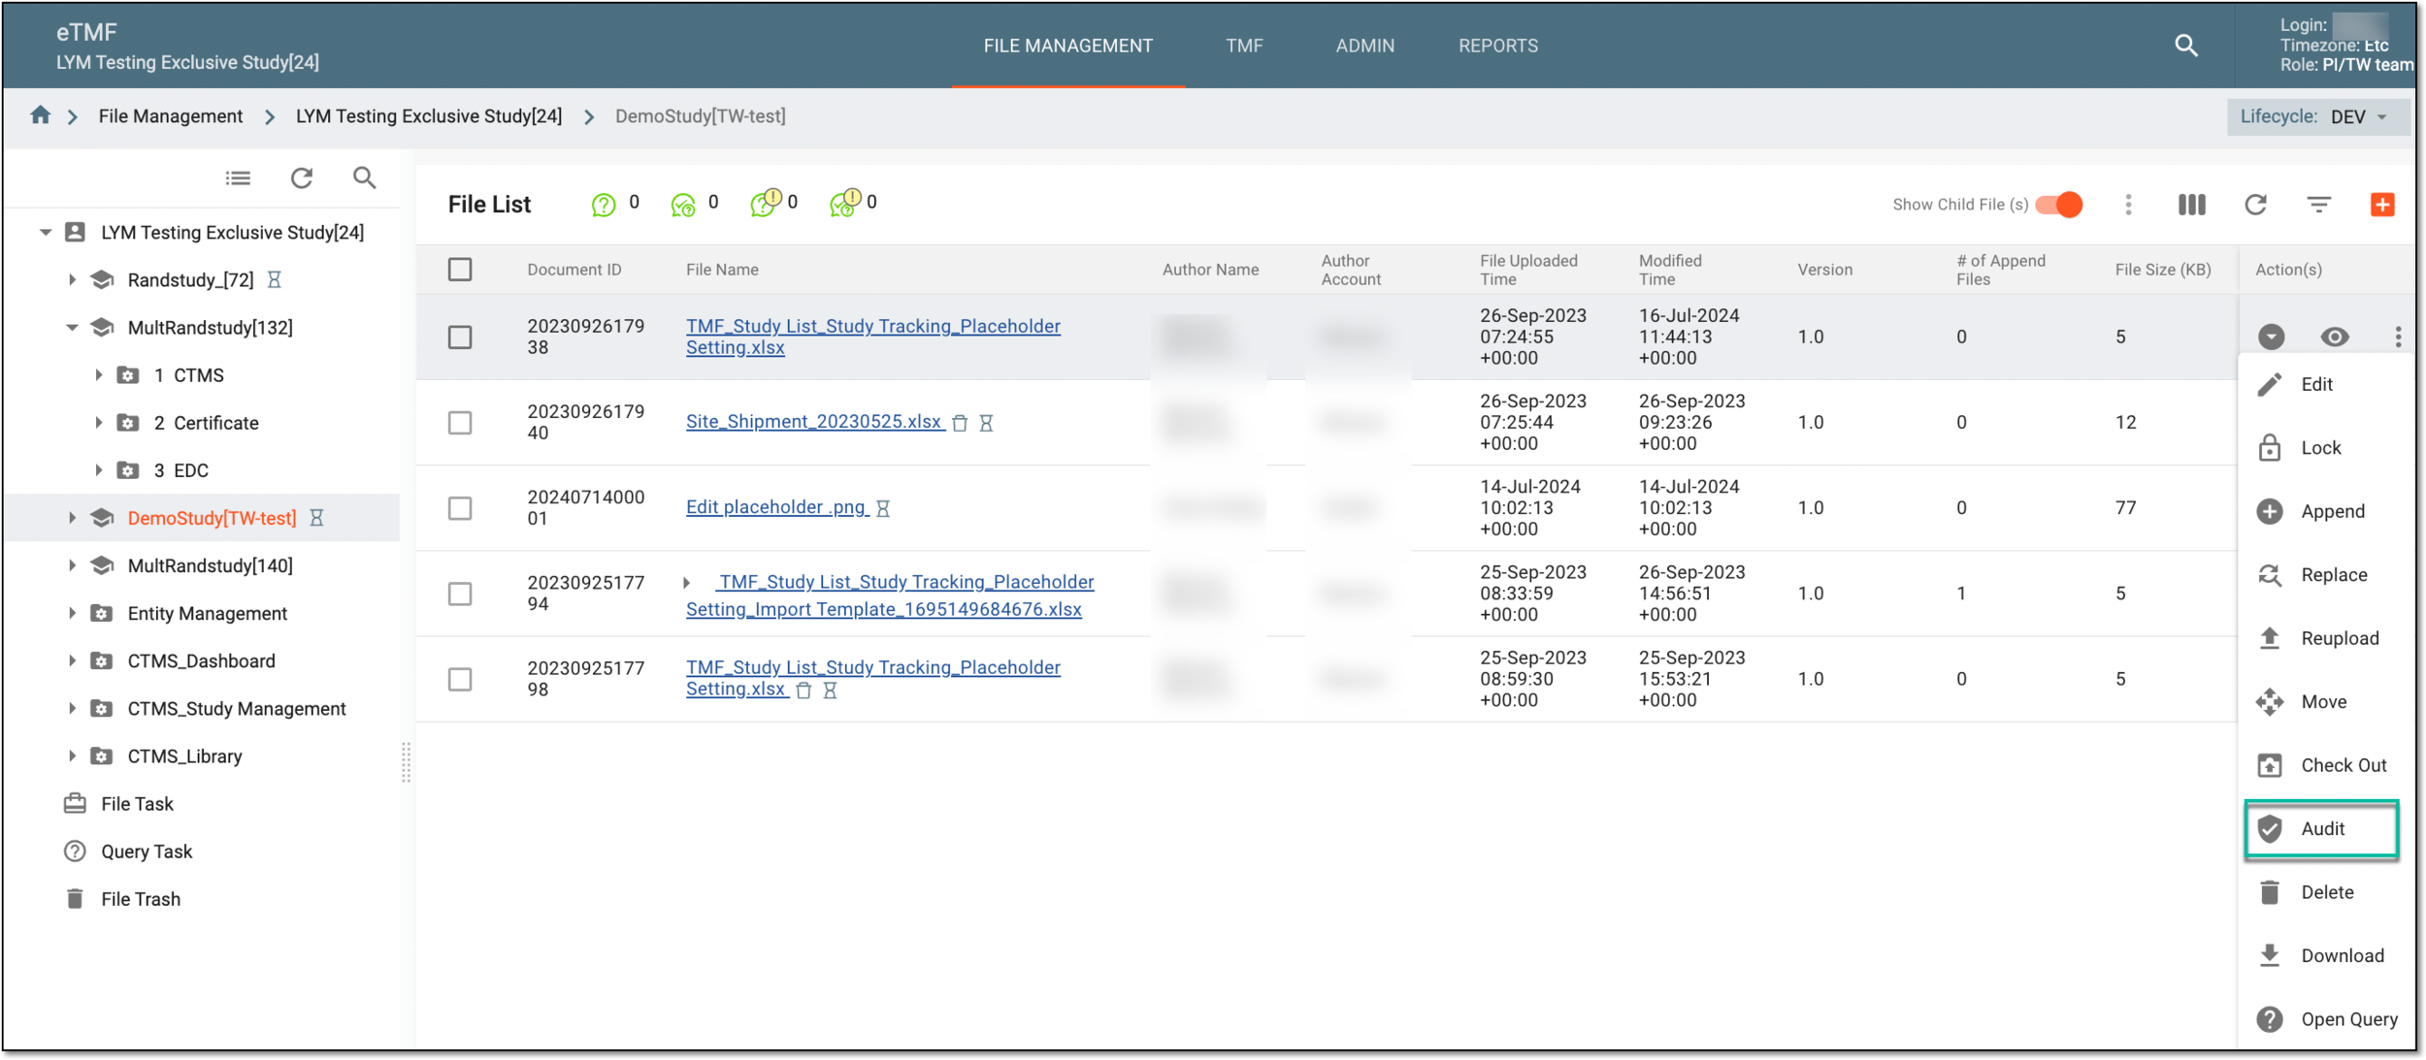Expand the 1 CTMS folder
The width and height of the screenshot is (2426, 1060).
coord(98,375)
